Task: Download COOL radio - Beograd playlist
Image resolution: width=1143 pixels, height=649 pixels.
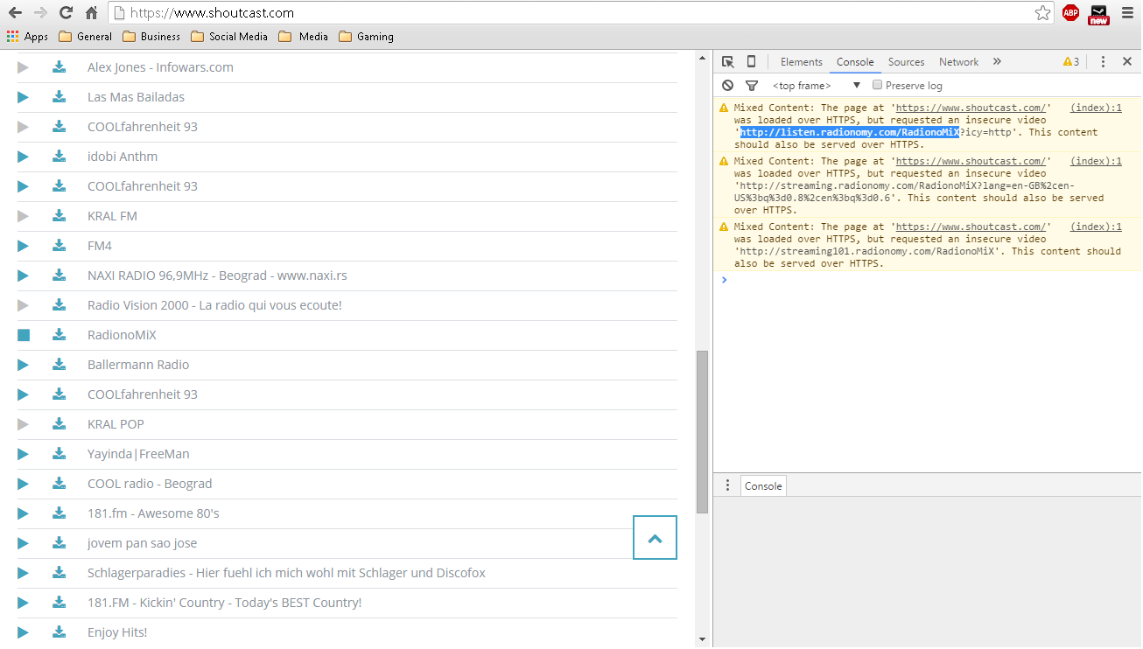Action: 59,484
